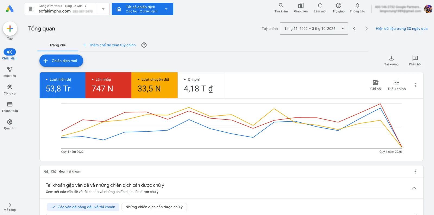
Task: Open Quản trị admin section
Action: 10,124
